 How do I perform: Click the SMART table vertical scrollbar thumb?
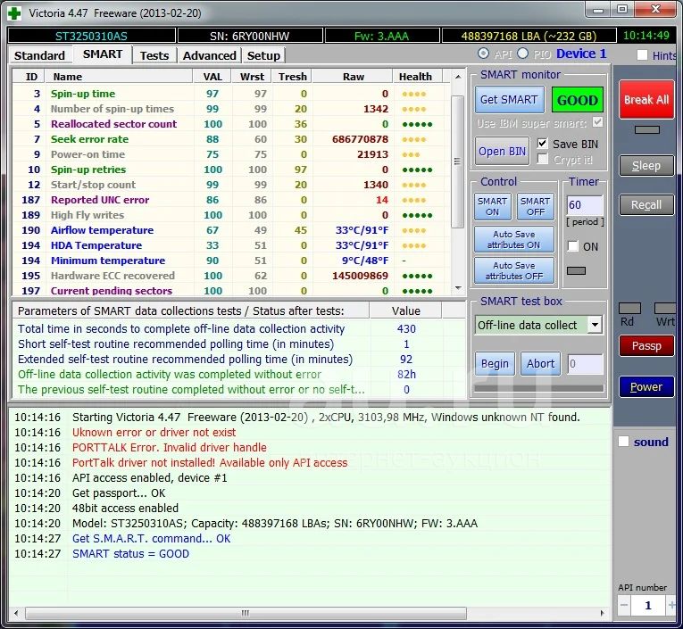coord(457,161)
